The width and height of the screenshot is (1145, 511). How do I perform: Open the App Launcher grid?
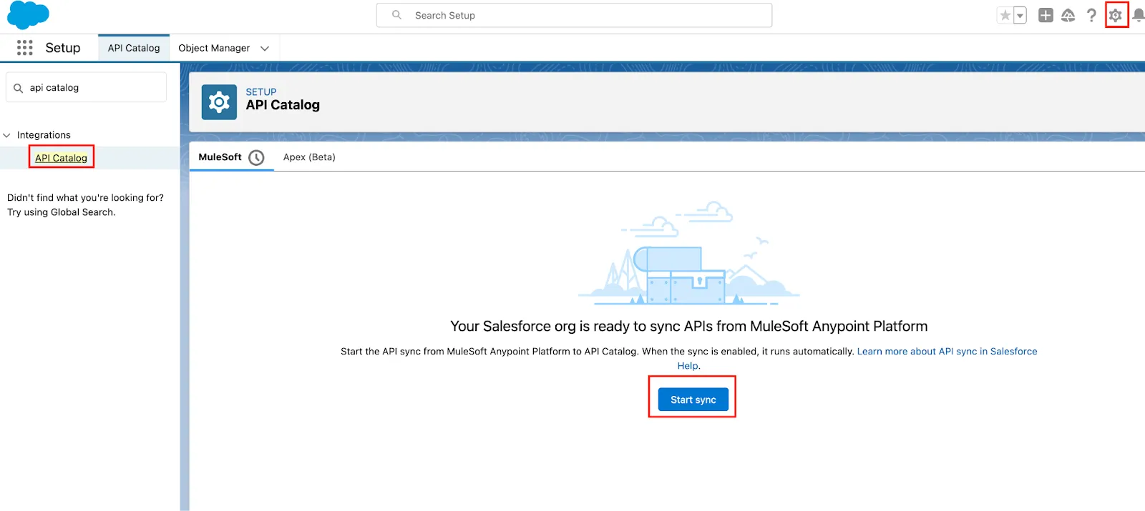(25, 48)
